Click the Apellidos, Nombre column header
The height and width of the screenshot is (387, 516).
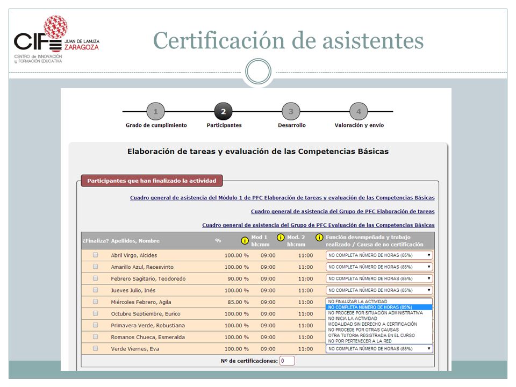point(135,241)
